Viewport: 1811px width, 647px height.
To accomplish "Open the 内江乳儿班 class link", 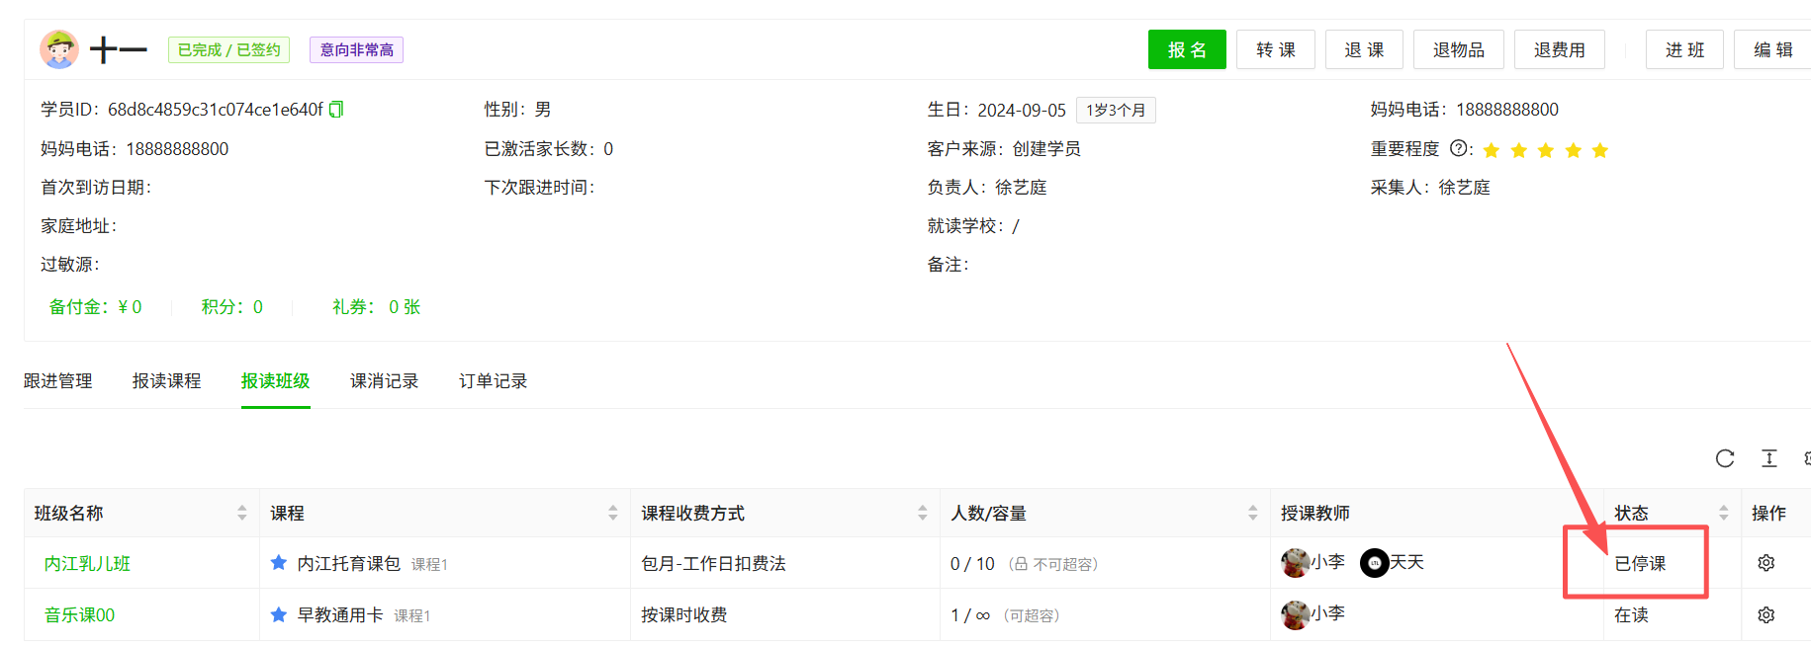I will [87, 564].
